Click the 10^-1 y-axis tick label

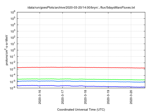coord(12,56)
